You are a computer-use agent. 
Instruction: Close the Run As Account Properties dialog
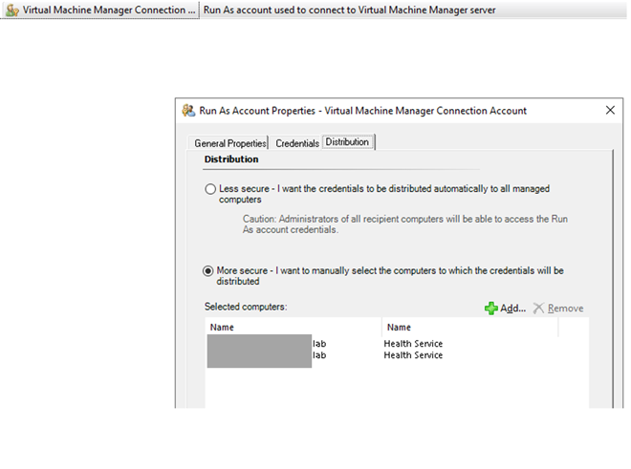(x=610, y=110)
